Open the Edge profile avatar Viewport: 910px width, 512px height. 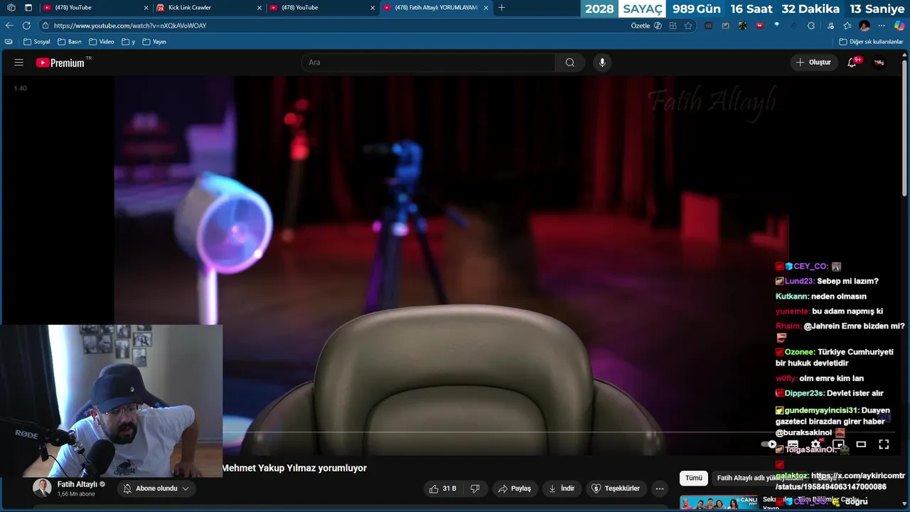(x=864, y=26)
